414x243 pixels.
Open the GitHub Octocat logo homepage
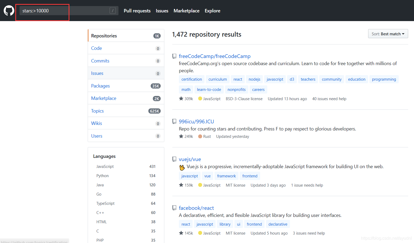[x=9, y=11]
